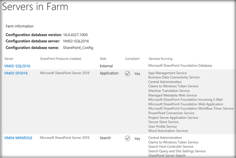This screenshot has width=236, height=158.
Task: Select the User Profile Service entry
Action: tap(163, 126)
